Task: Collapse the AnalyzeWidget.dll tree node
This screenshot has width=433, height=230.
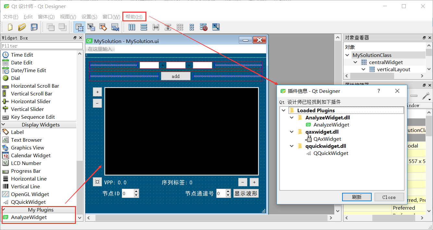Action: (x=292, y=118)
